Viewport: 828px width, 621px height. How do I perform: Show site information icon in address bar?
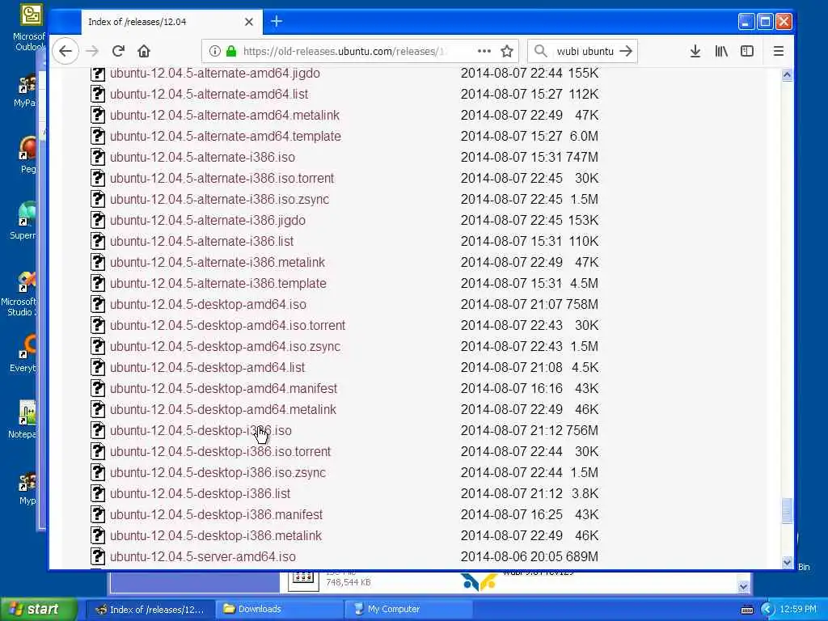pos(214,51)
